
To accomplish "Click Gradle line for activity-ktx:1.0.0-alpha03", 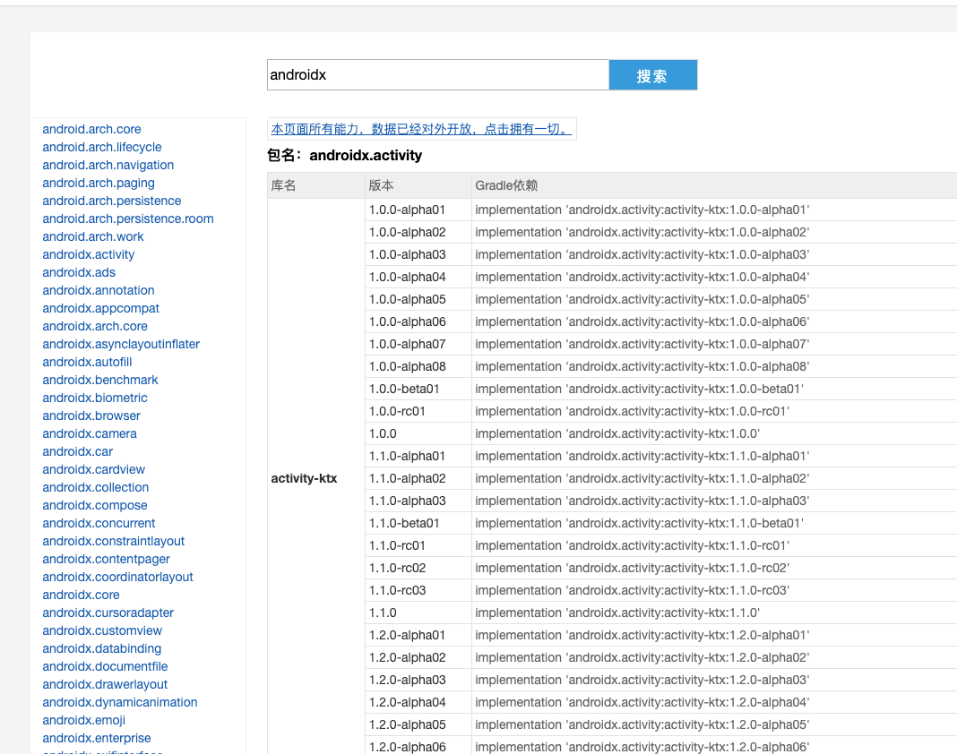I will 642,254.
